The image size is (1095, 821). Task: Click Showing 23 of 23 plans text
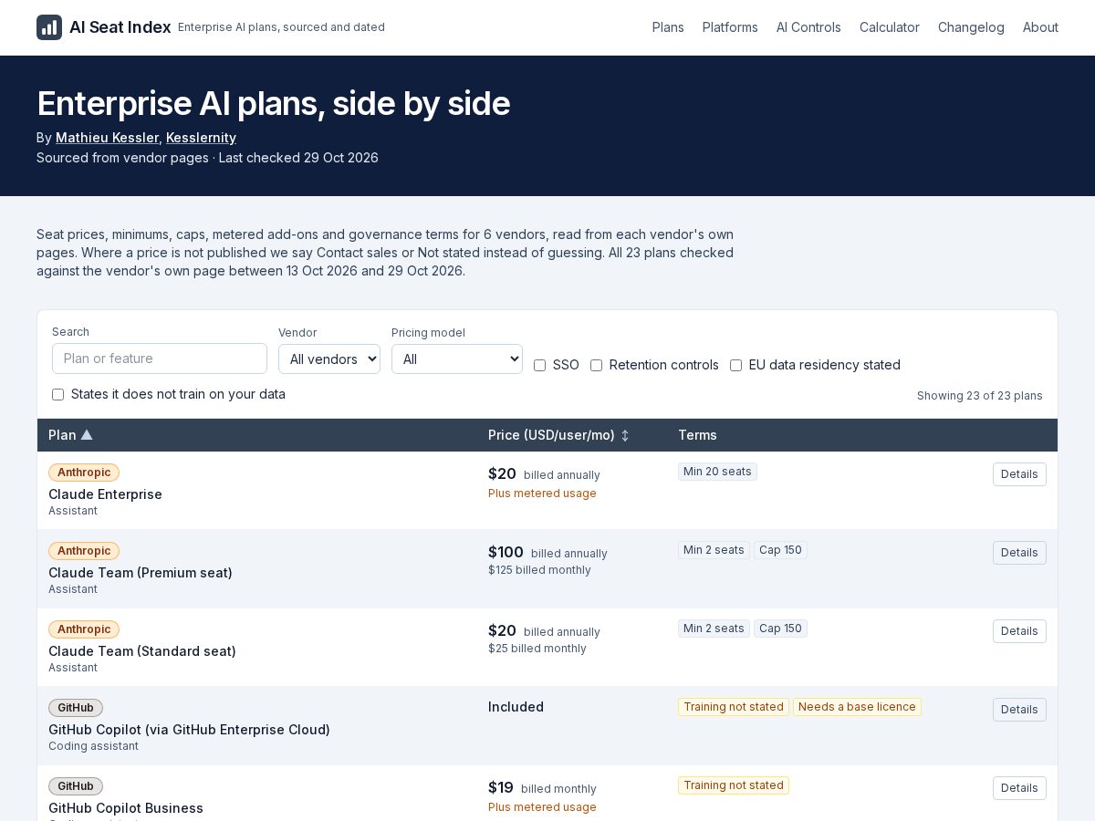tap(980, 396)
